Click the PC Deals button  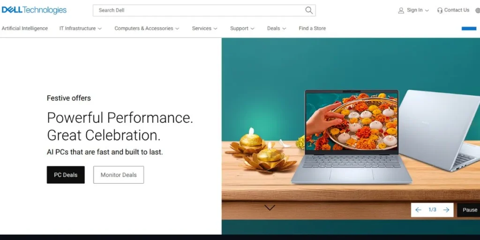66,175
